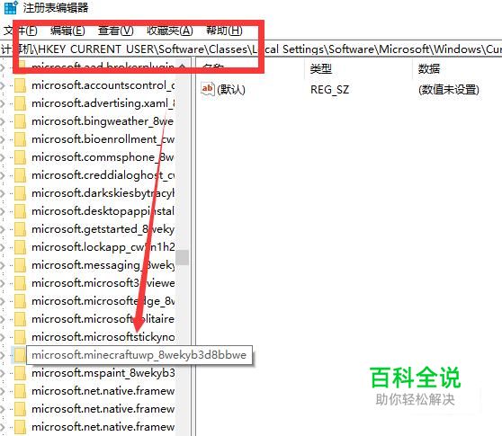
Task: Select microsoft.minecraftuwp folder icon
Action: click(x=20, y=355)
